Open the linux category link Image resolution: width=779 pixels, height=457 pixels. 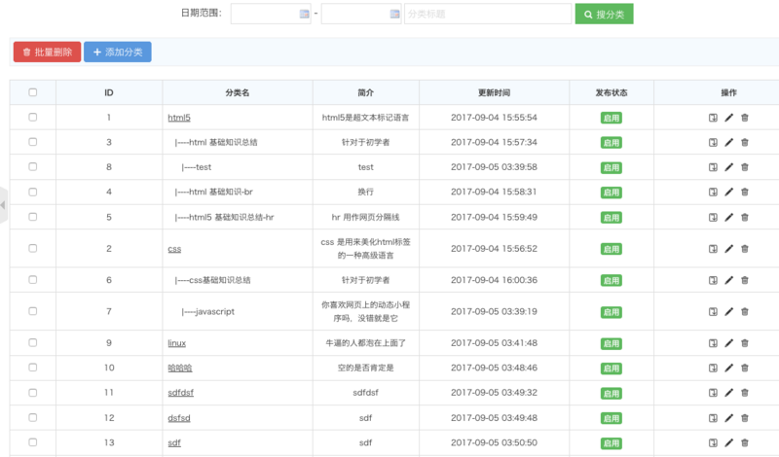pyautogui.click(x=177, y=343)
